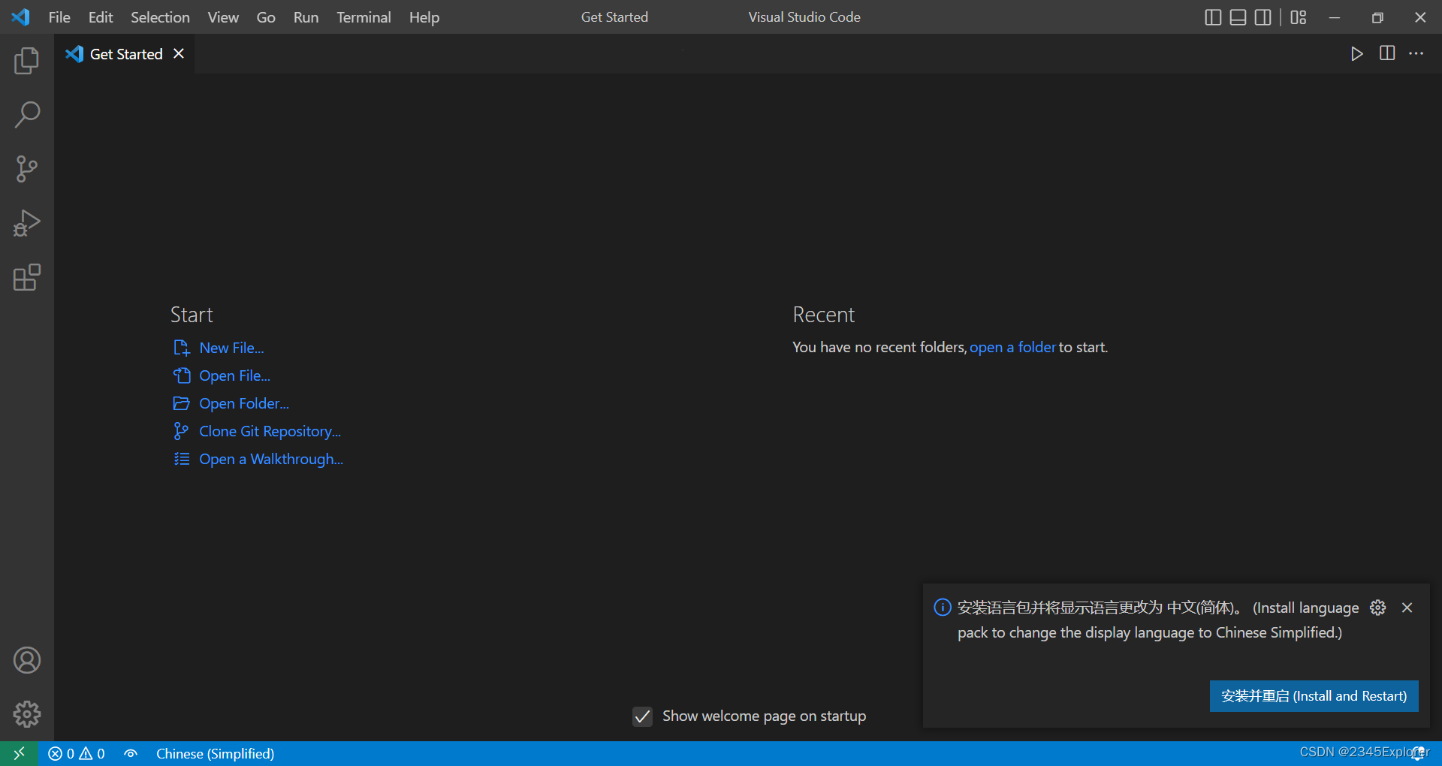Open the View menu
This screenshot has width=1442, height=766.
pyautogui.click(x=223, y=17)
